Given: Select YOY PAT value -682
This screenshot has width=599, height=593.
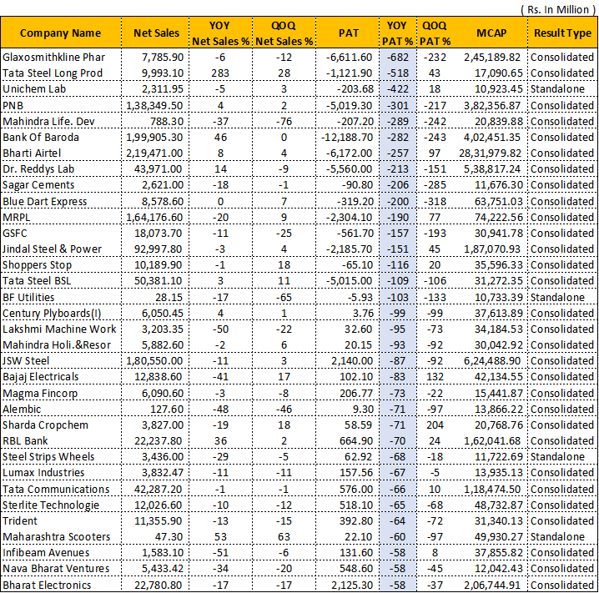Looking at the screenshot, I should pyautogui.click(x=398, y=58).
